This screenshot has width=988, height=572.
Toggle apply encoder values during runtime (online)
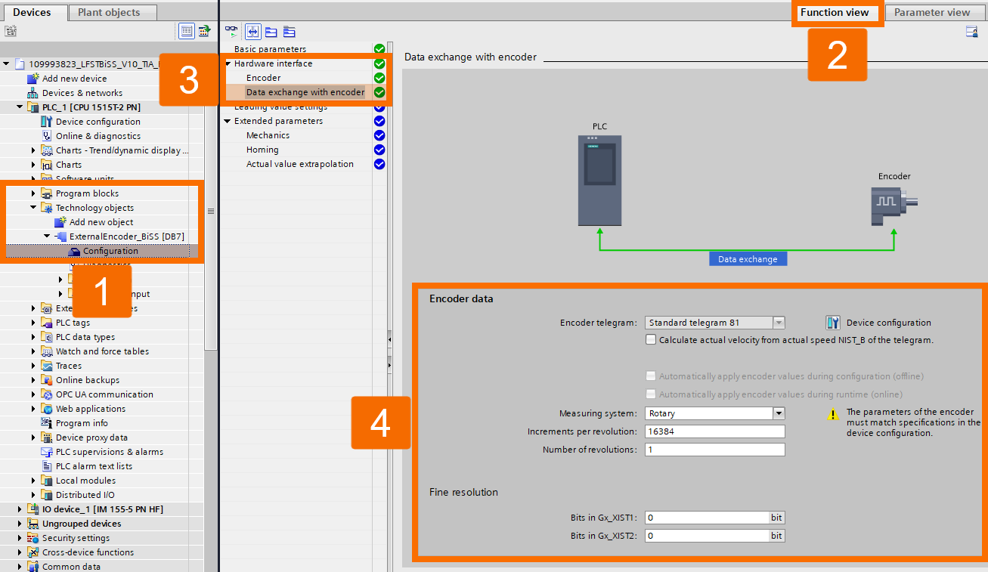[x=651, y=394]
